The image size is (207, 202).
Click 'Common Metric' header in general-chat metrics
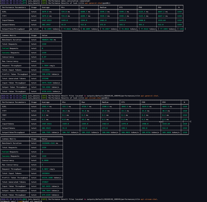(9, 35)
